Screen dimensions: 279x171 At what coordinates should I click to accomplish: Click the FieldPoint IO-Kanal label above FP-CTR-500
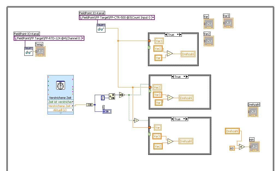92,13
